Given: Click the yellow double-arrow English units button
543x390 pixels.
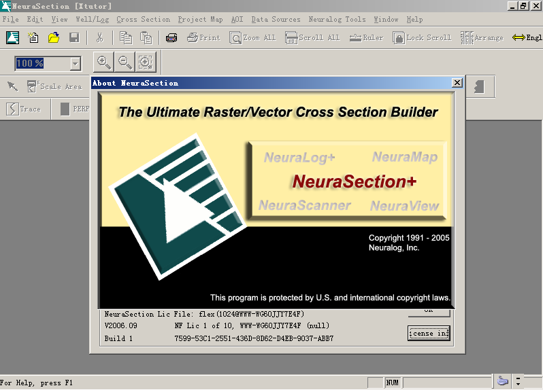Looking at the screenshot, I should 527,37.
